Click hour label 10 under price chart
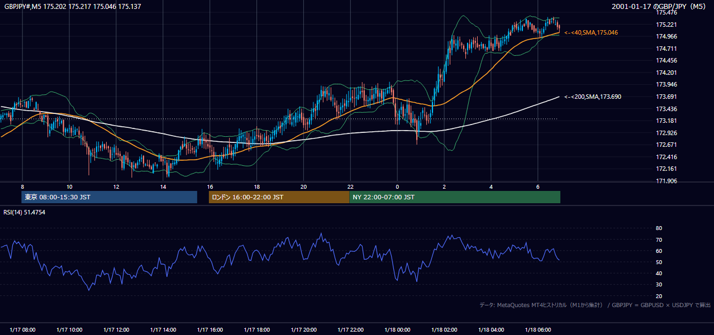The image size is (714, 335). [x=69, y=186]
